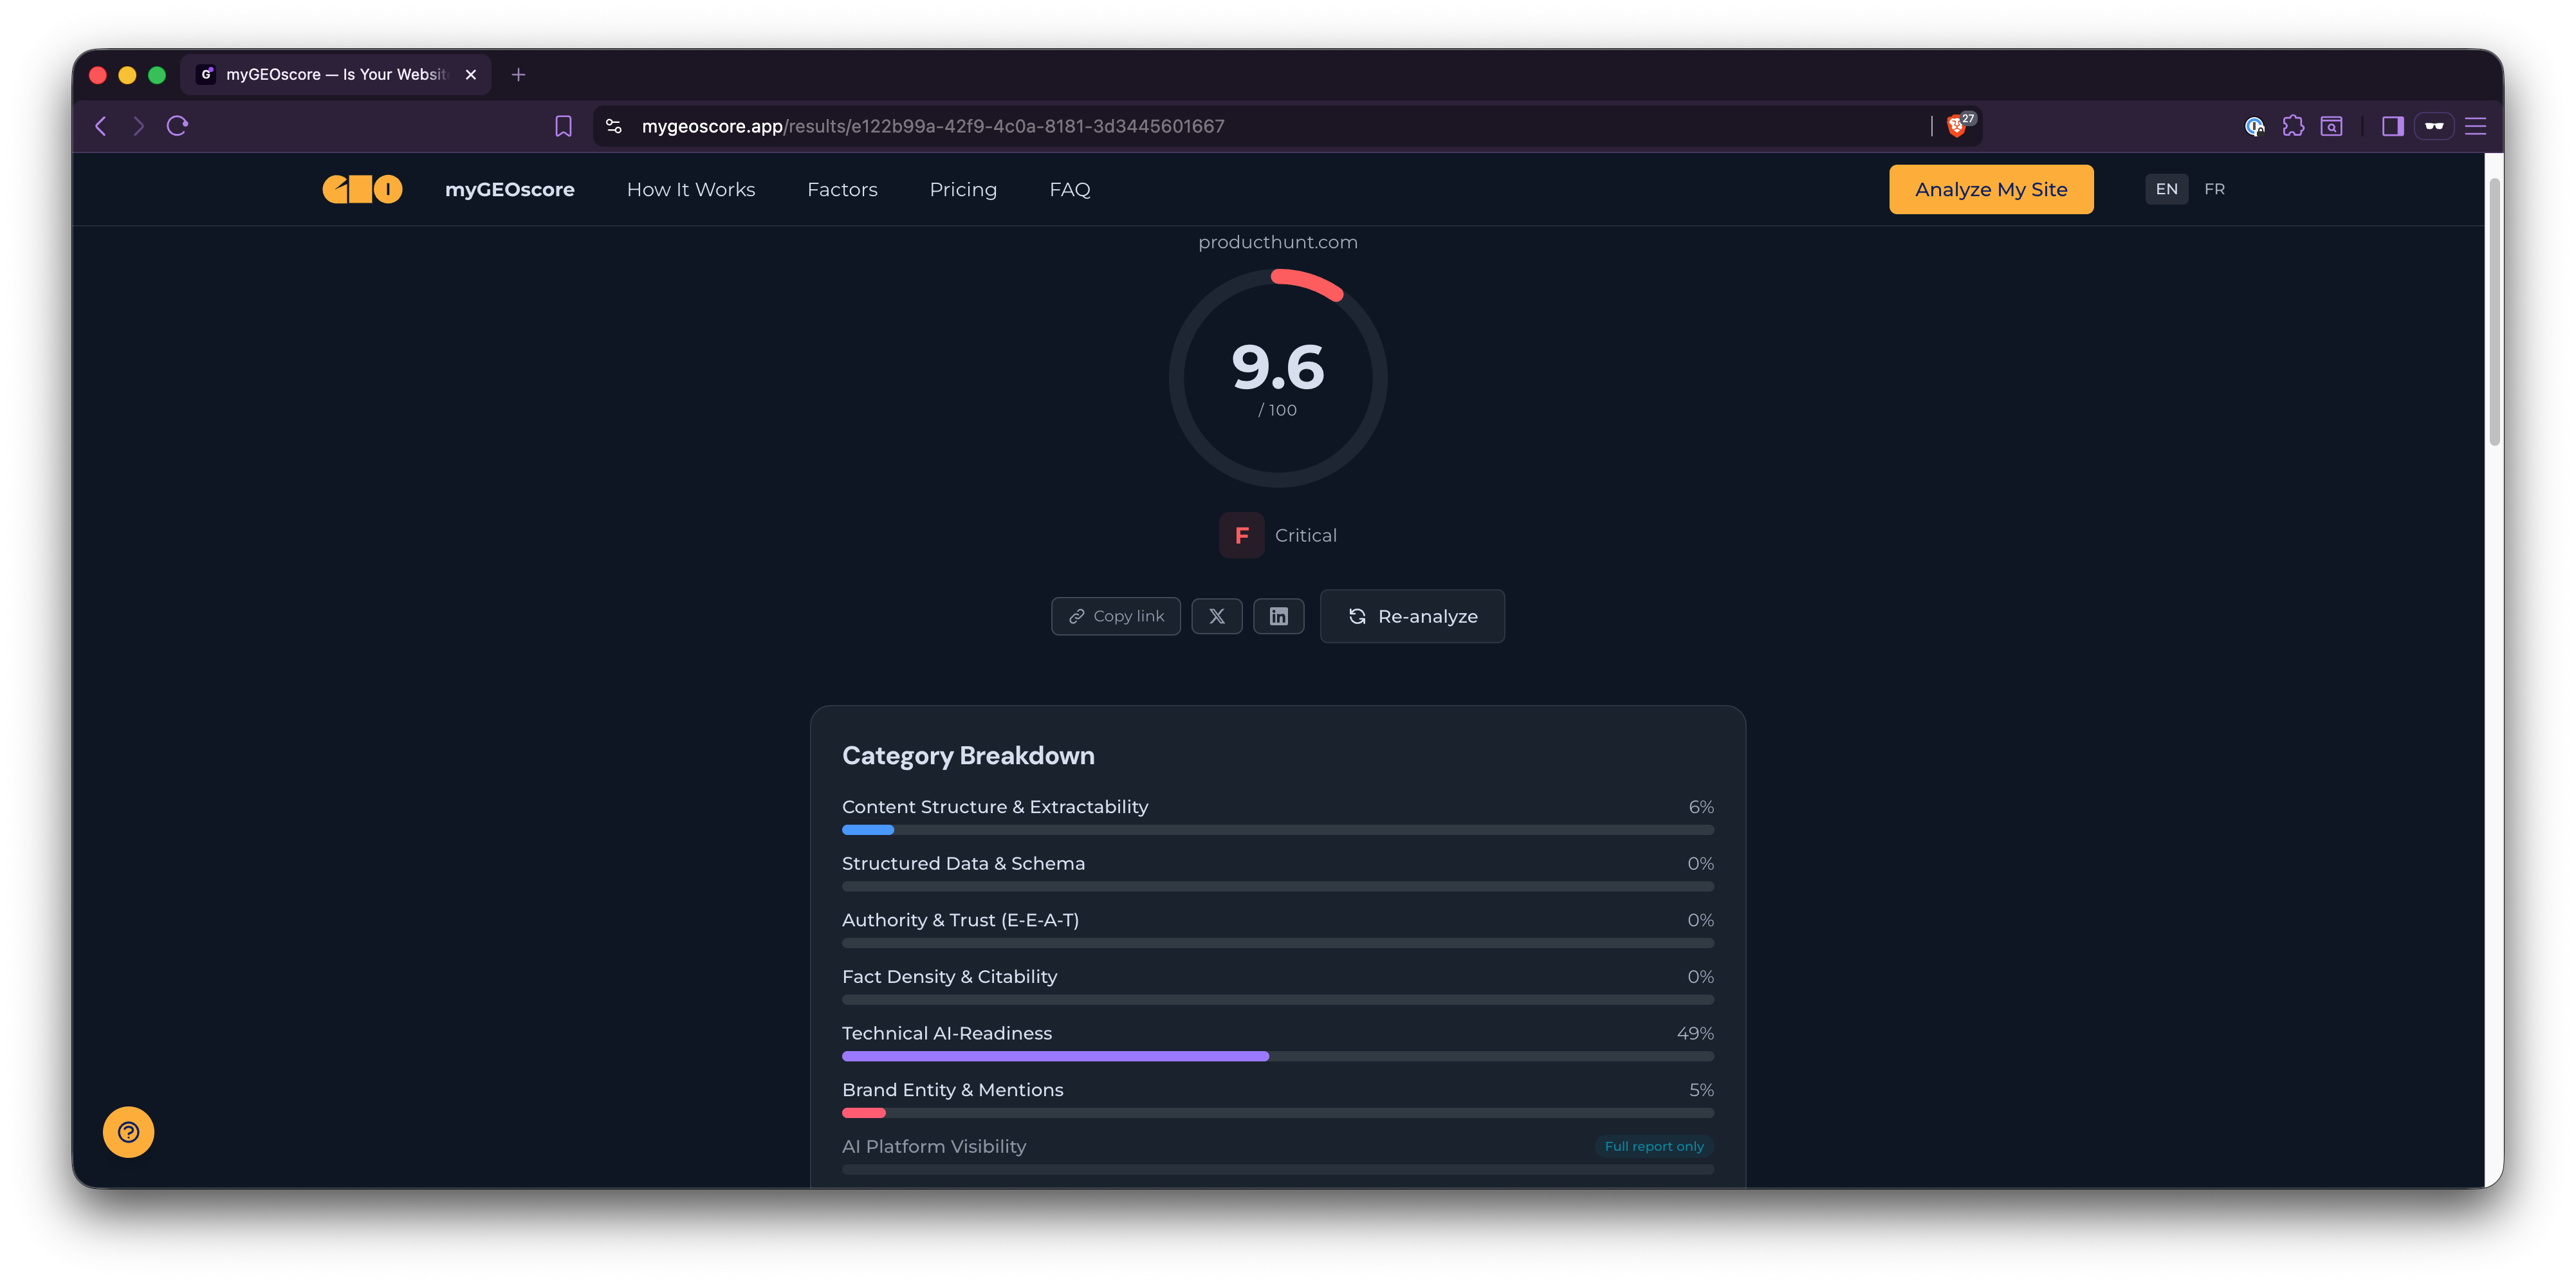
Task: Open the browser extensions puzzle icon
Action: (x=2293, y=126)
